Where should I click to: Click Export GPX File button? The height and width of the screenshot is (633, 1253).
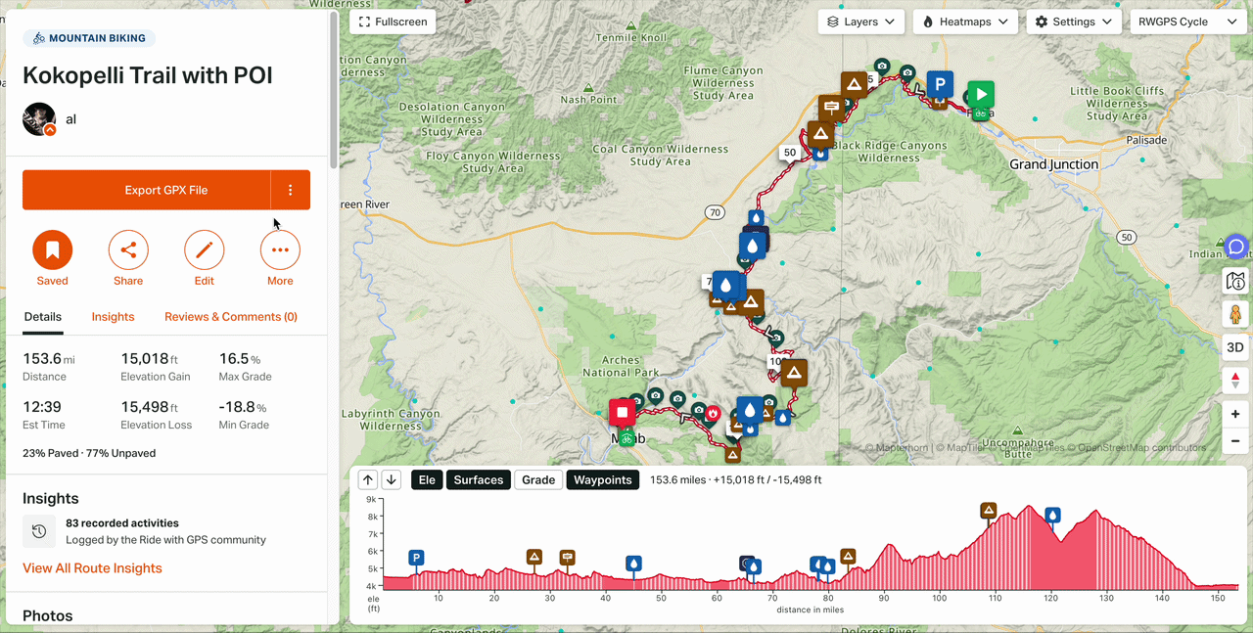coord(147,190)
